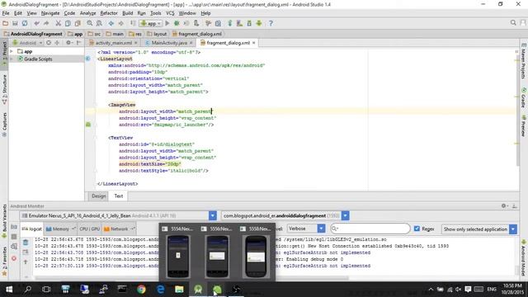The width and height of the screenshot is (528, 297).
Task: Undo the last edit via the toolbar
Action: click(36, 23)
